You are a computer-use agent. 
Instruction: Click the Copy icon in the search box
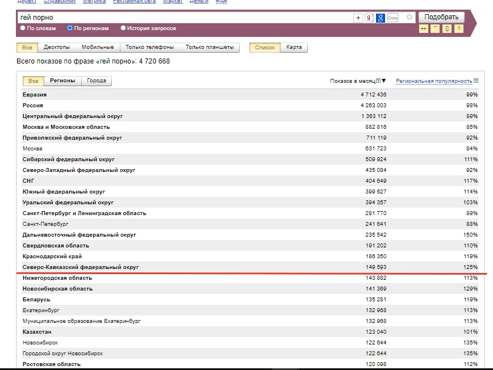(x=392, y=18)
